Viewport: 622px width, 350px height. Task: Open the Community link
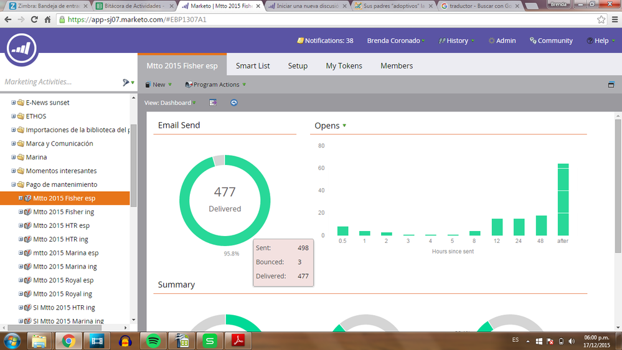(x=552, y=40)
